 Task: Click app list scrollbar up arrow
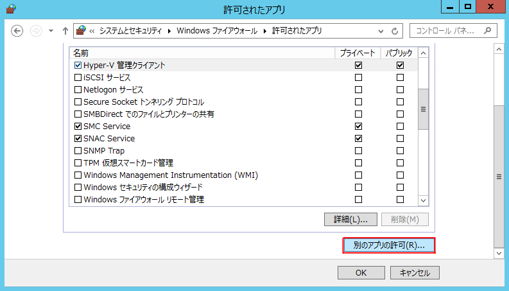(x=423, y=53)
